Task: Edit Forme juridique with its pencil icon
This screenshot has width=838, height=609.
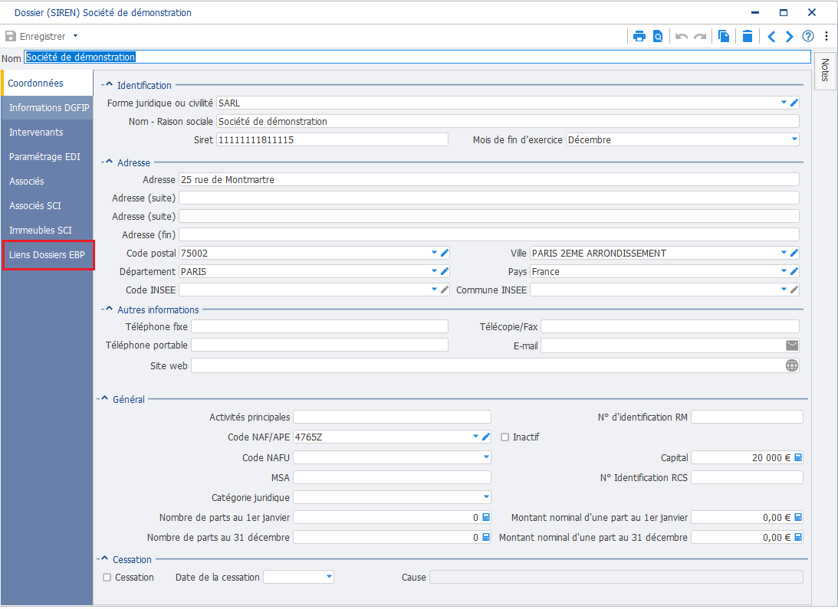Action: [794, 103]
